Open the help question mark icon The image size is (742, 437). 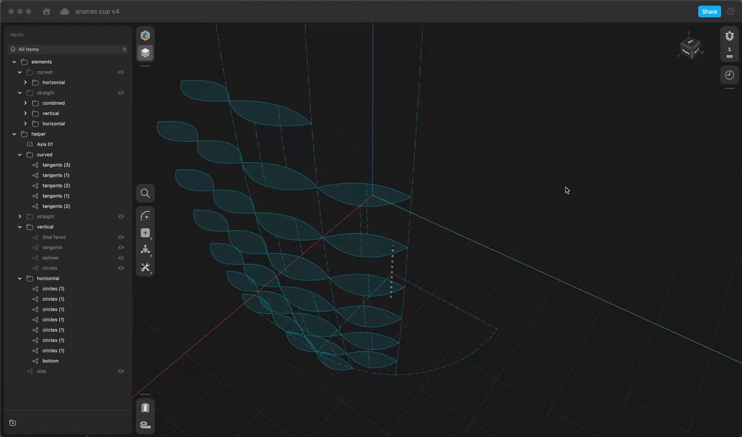(x=730, y=12)
